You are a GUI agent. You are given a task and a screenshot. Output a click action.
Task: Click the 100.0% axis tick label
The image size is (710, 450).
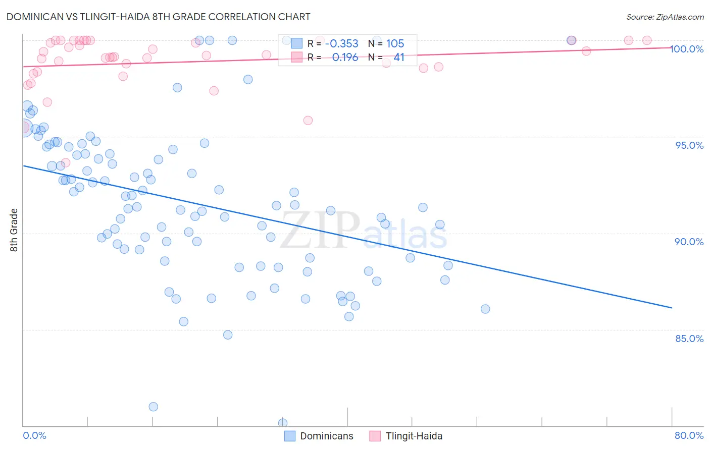[x=687, y=49]
